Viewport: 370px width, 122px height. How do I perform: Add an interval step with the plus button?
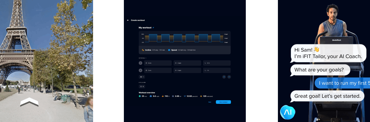[224, 77]
